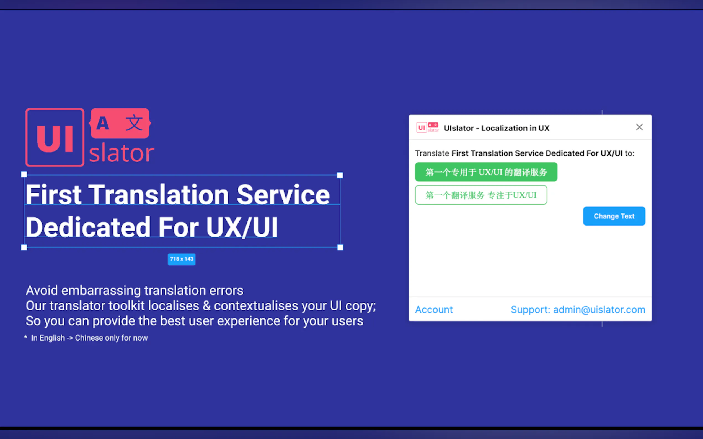
Task: Choose the green highlighted Chinese translation option
Action: pyautogui.click(x=486, y=172)
